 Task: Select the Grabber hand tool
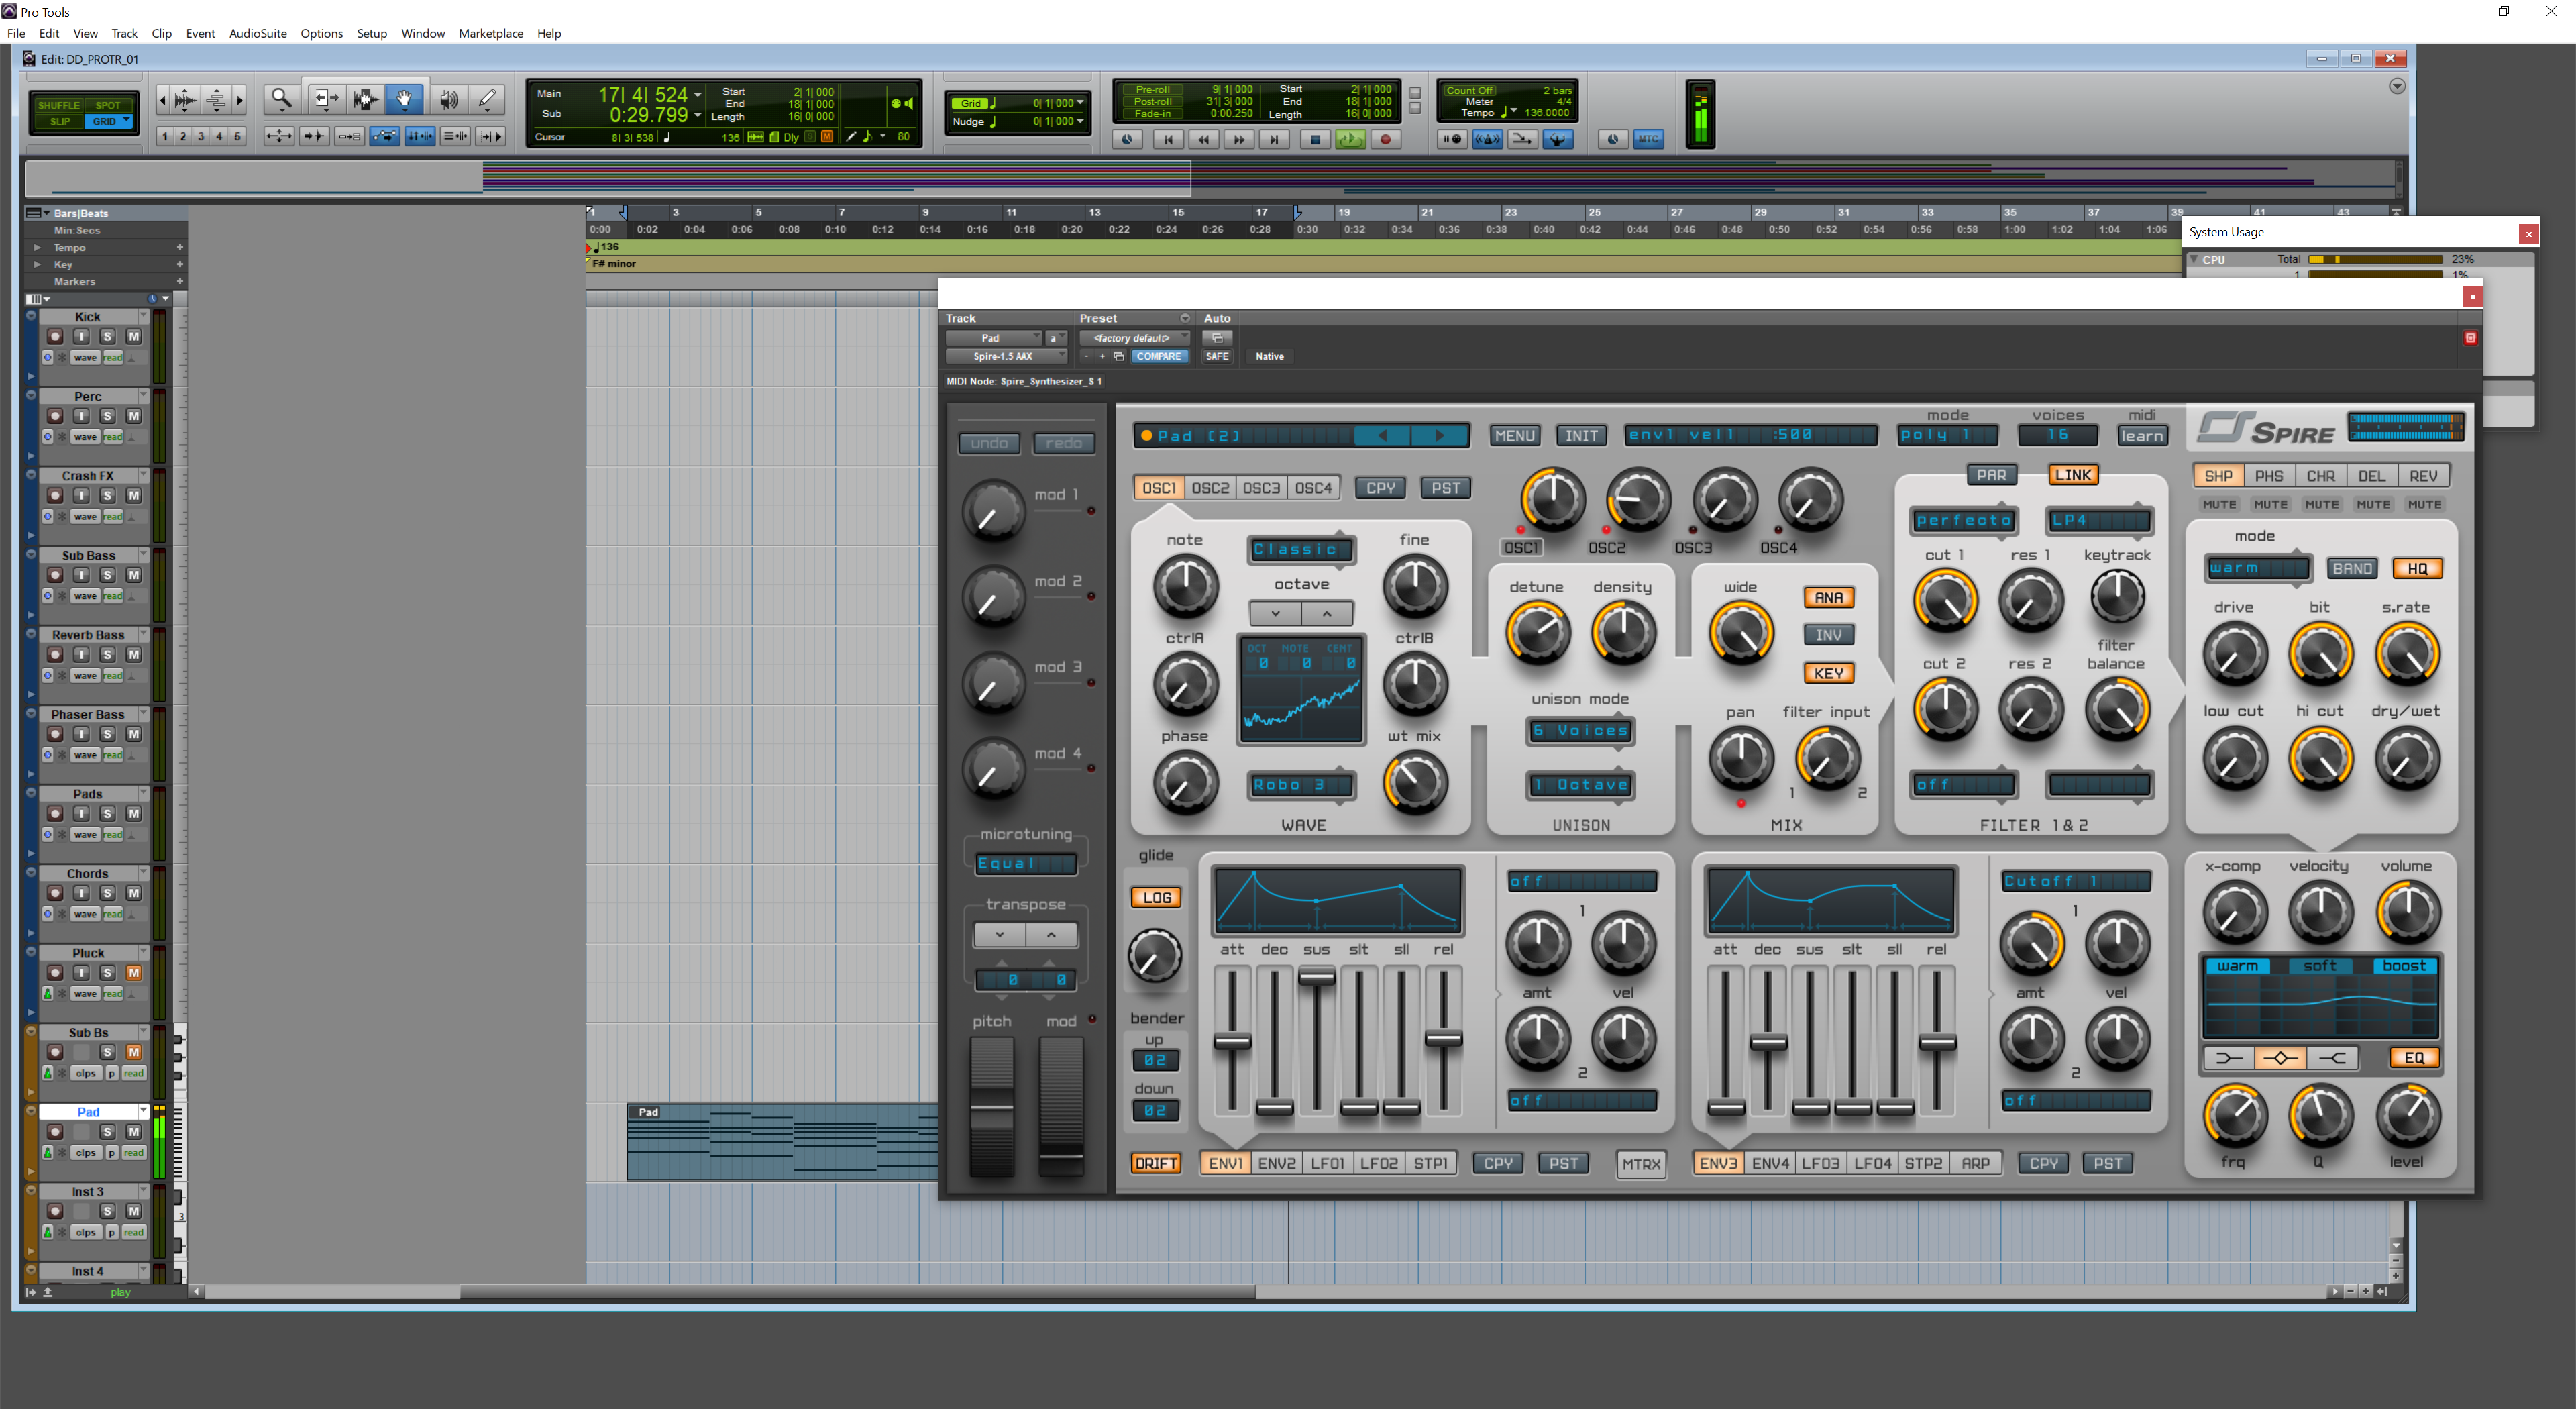[404, 98]
